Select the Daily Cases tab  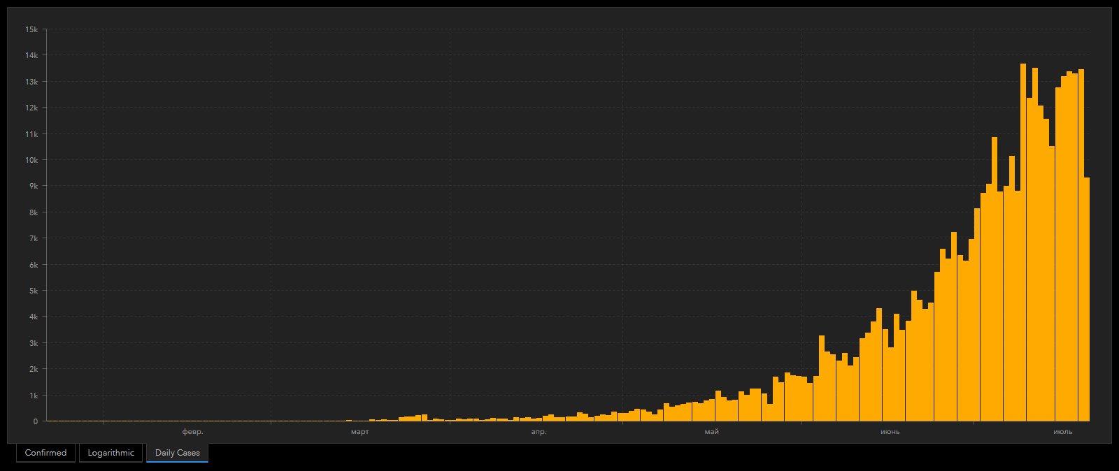tap(177, 453)
